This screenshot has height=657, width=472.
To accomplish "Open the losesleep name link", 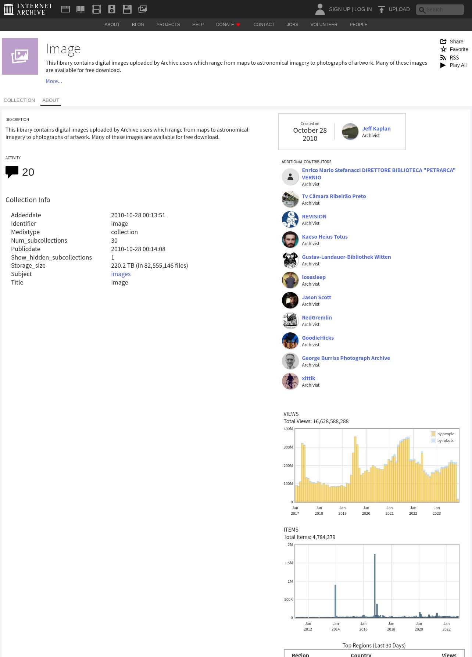I will pos(314,277).
